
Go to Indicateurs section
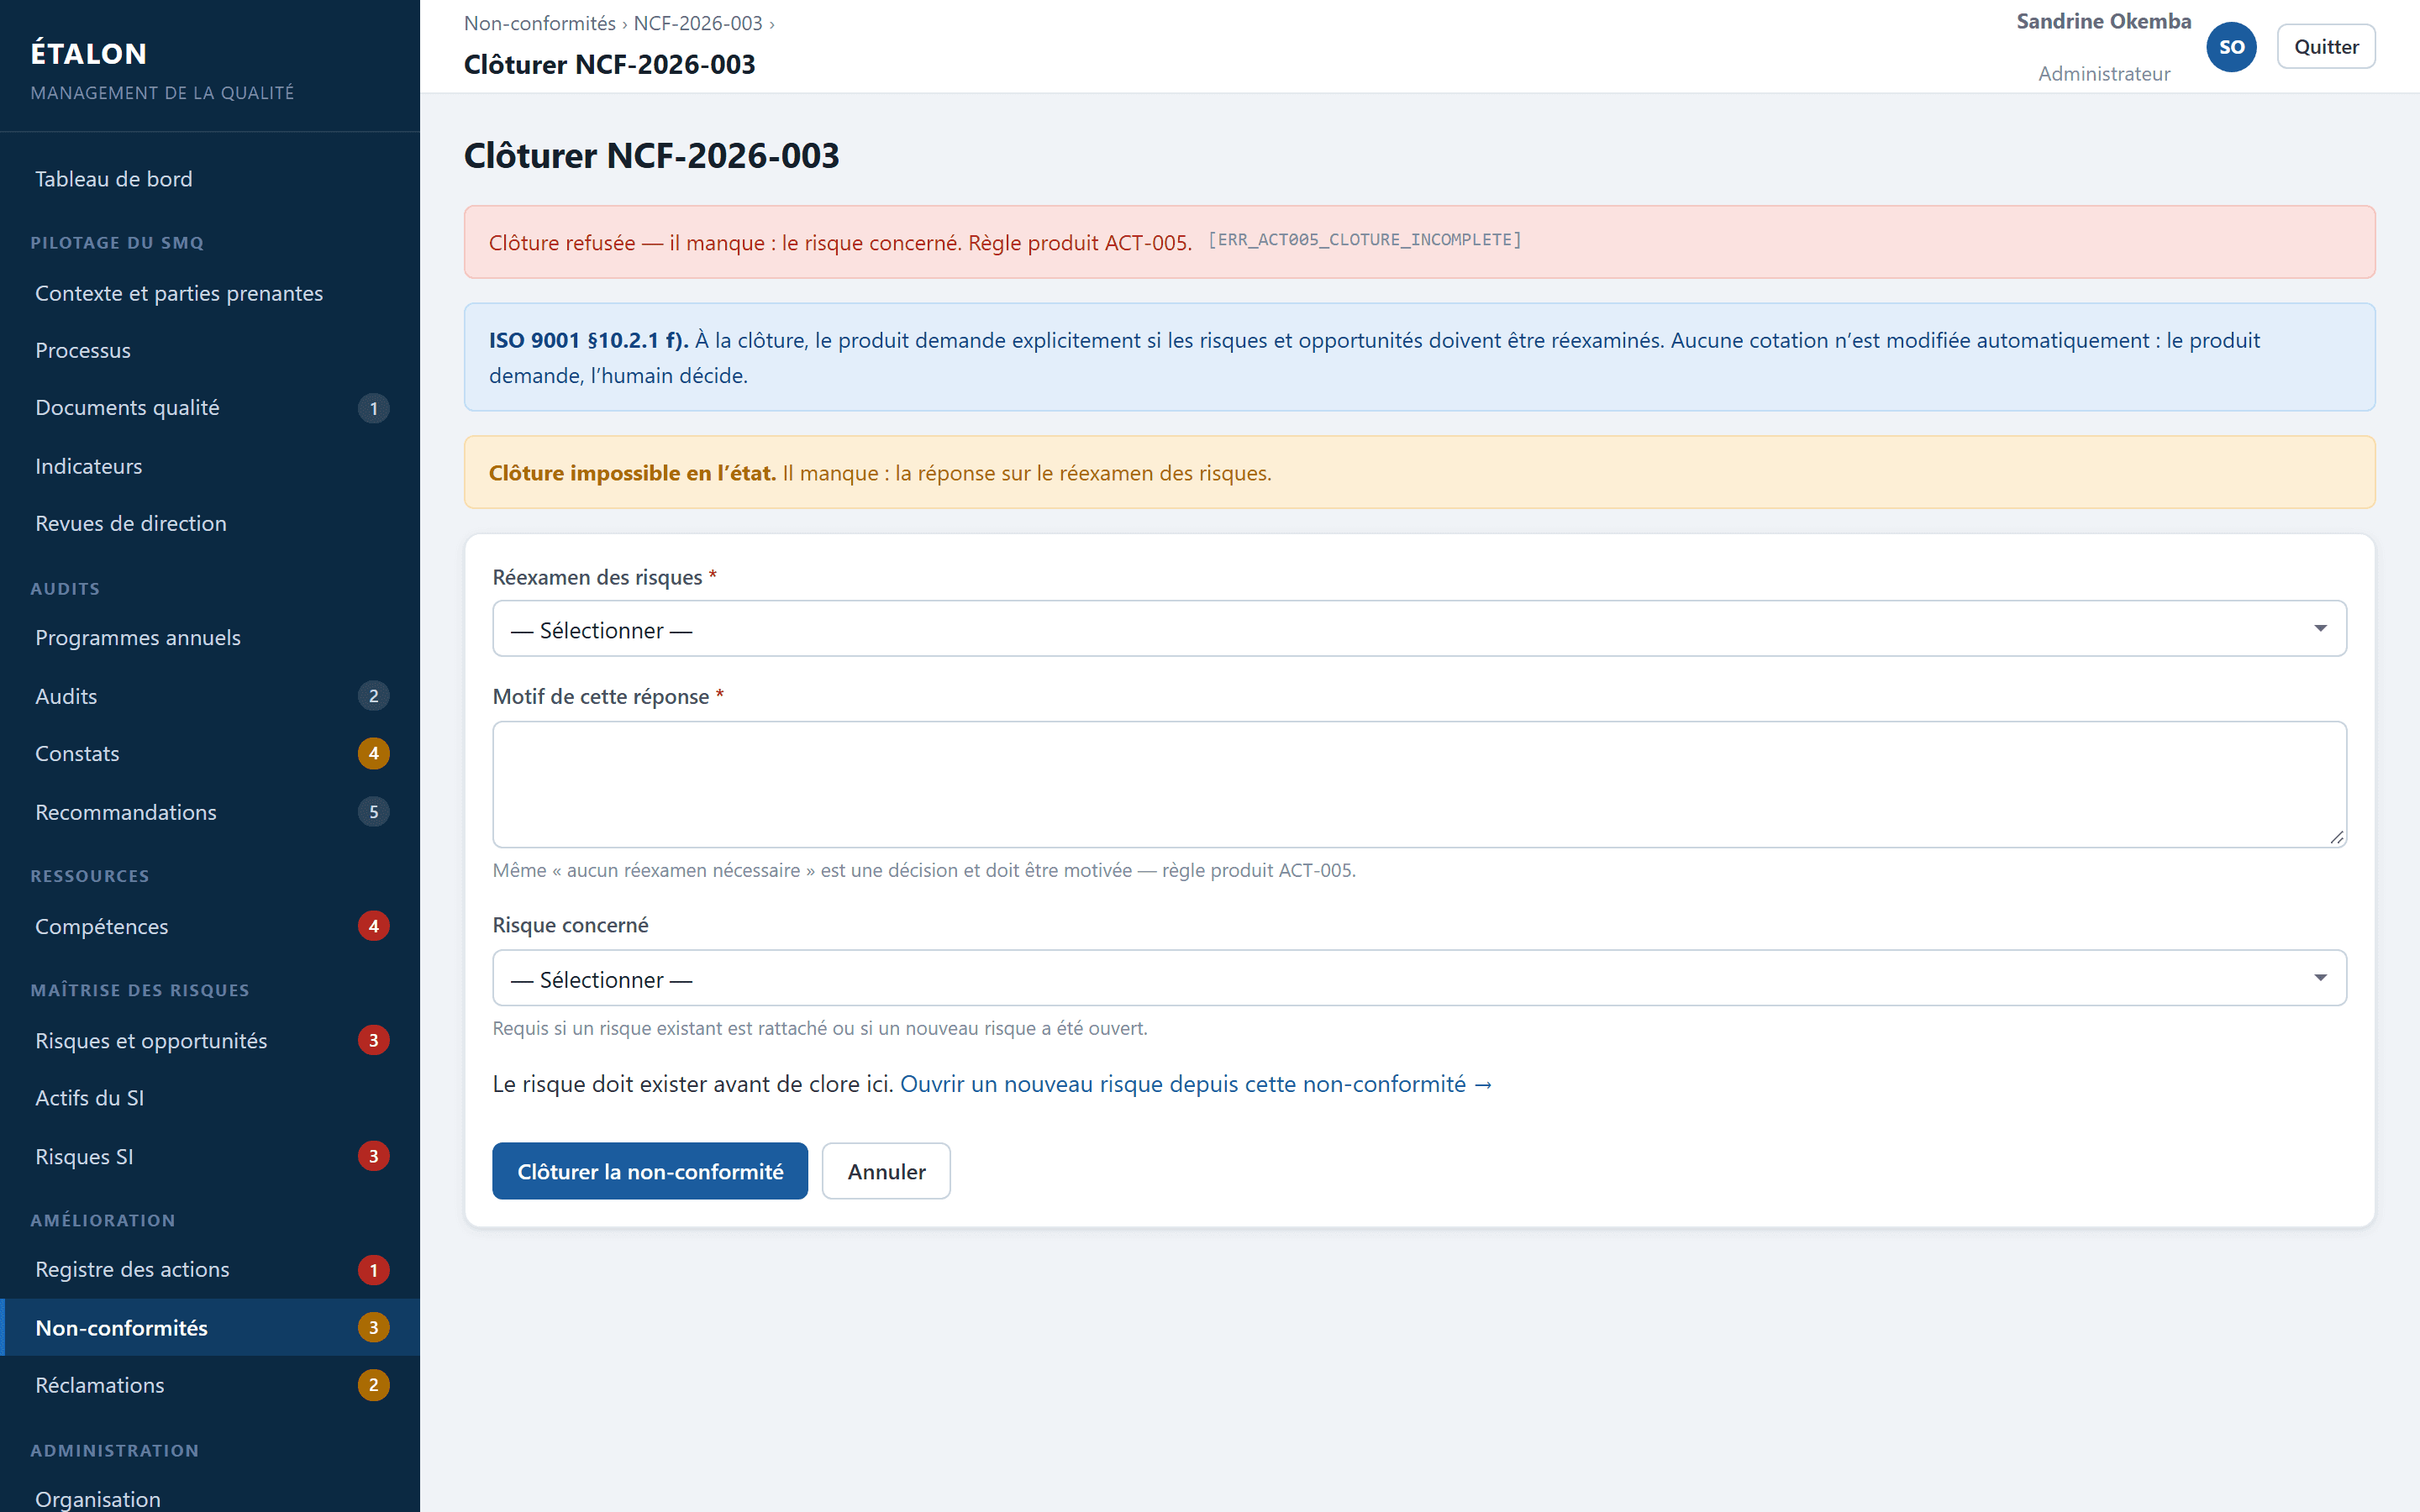[x=210, y=466]
